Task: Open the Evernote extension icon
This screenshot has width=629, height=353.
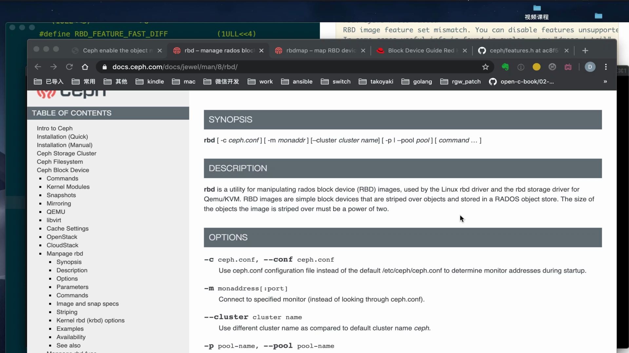Action: click(505, 67)
